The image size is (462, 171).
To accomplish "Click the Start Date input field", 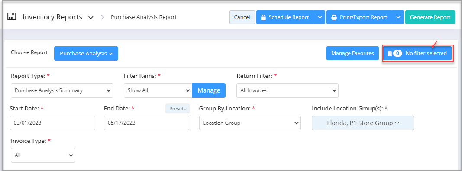I will tap(52, 123).
